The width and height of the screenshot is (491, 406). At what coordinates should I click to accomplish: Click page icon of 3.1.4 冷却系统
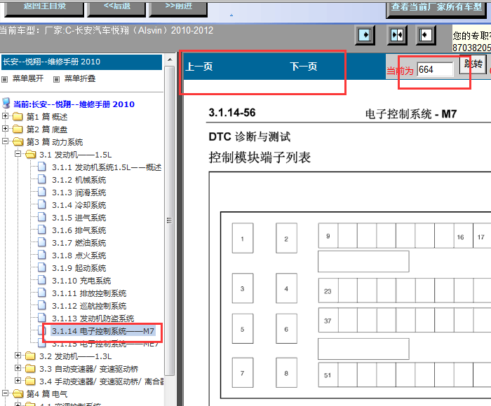(42, 204)
